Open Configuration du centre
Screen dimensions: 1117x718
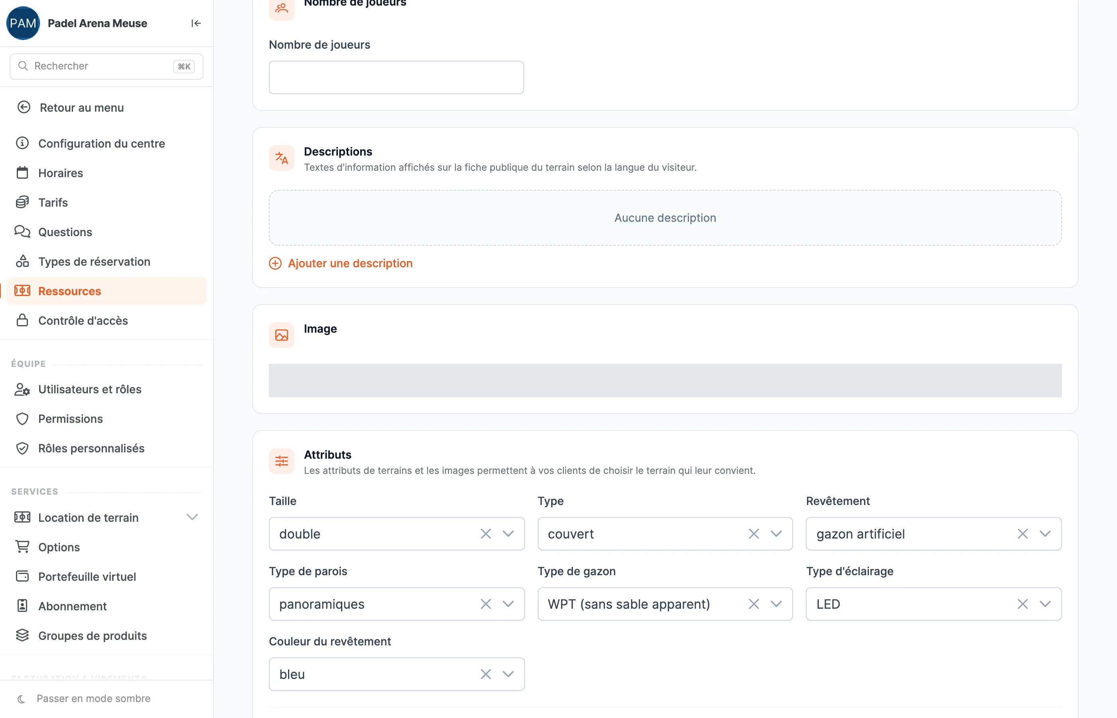tap(101, 143)
